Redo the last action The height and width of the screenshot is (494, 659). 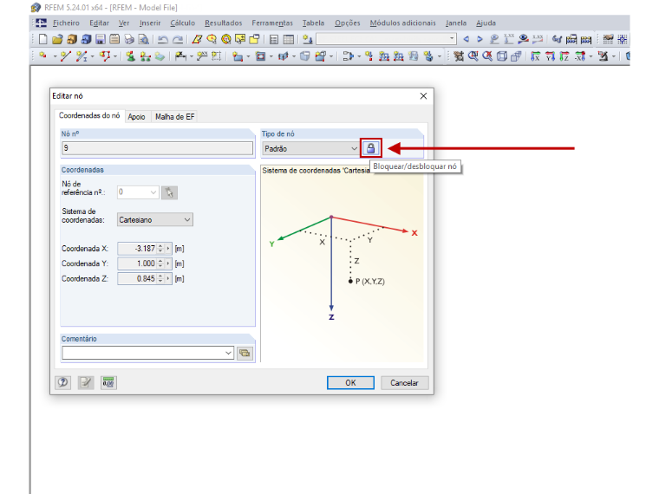pos(178,40)
